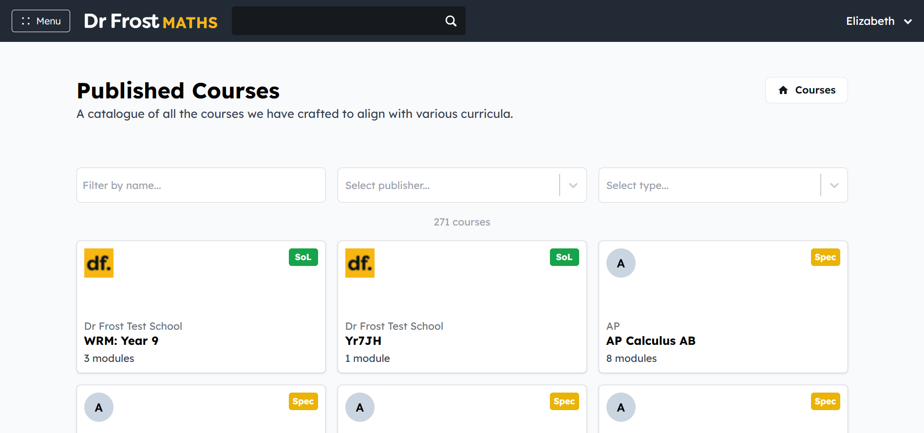Click SoL badge on WRM: Year 9 card

click(303, 257)
